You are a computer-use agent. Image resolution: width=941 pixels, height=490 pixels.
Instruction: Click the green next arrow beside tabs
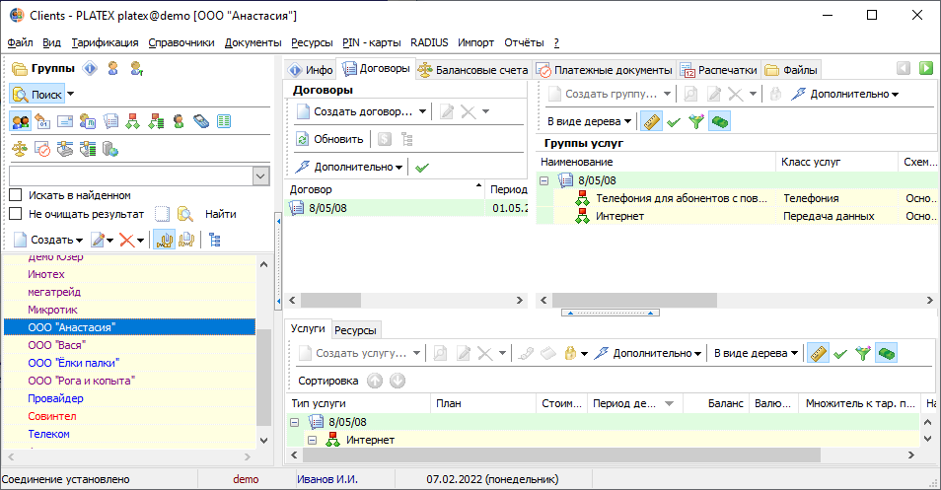[926, 68]
